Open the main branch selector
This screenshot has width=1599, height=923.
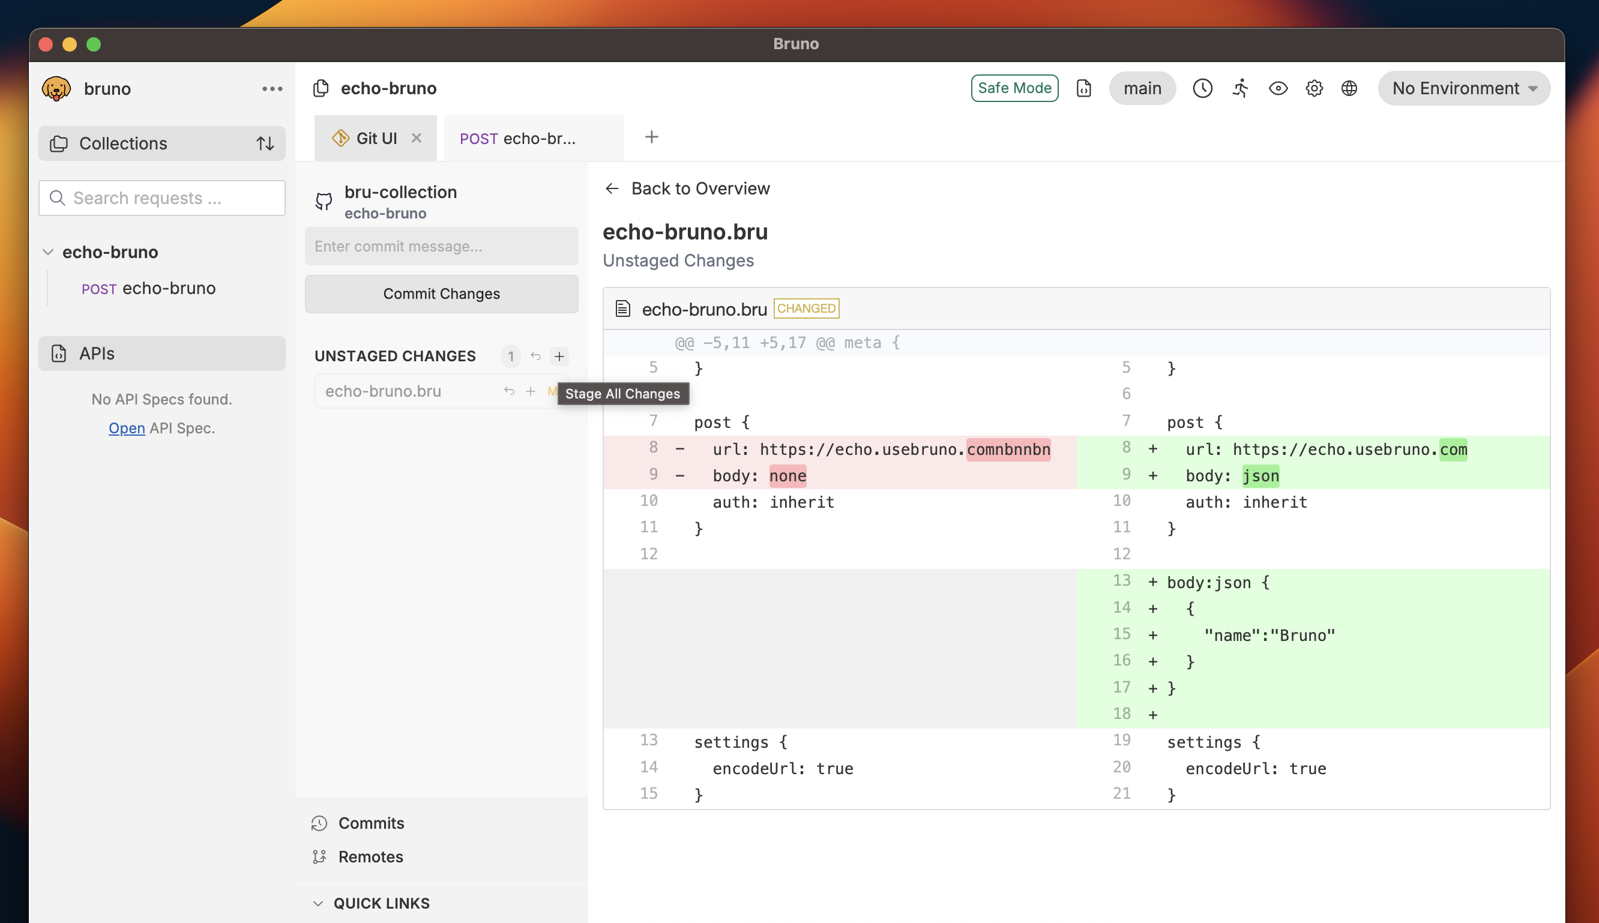point(1142,88)
